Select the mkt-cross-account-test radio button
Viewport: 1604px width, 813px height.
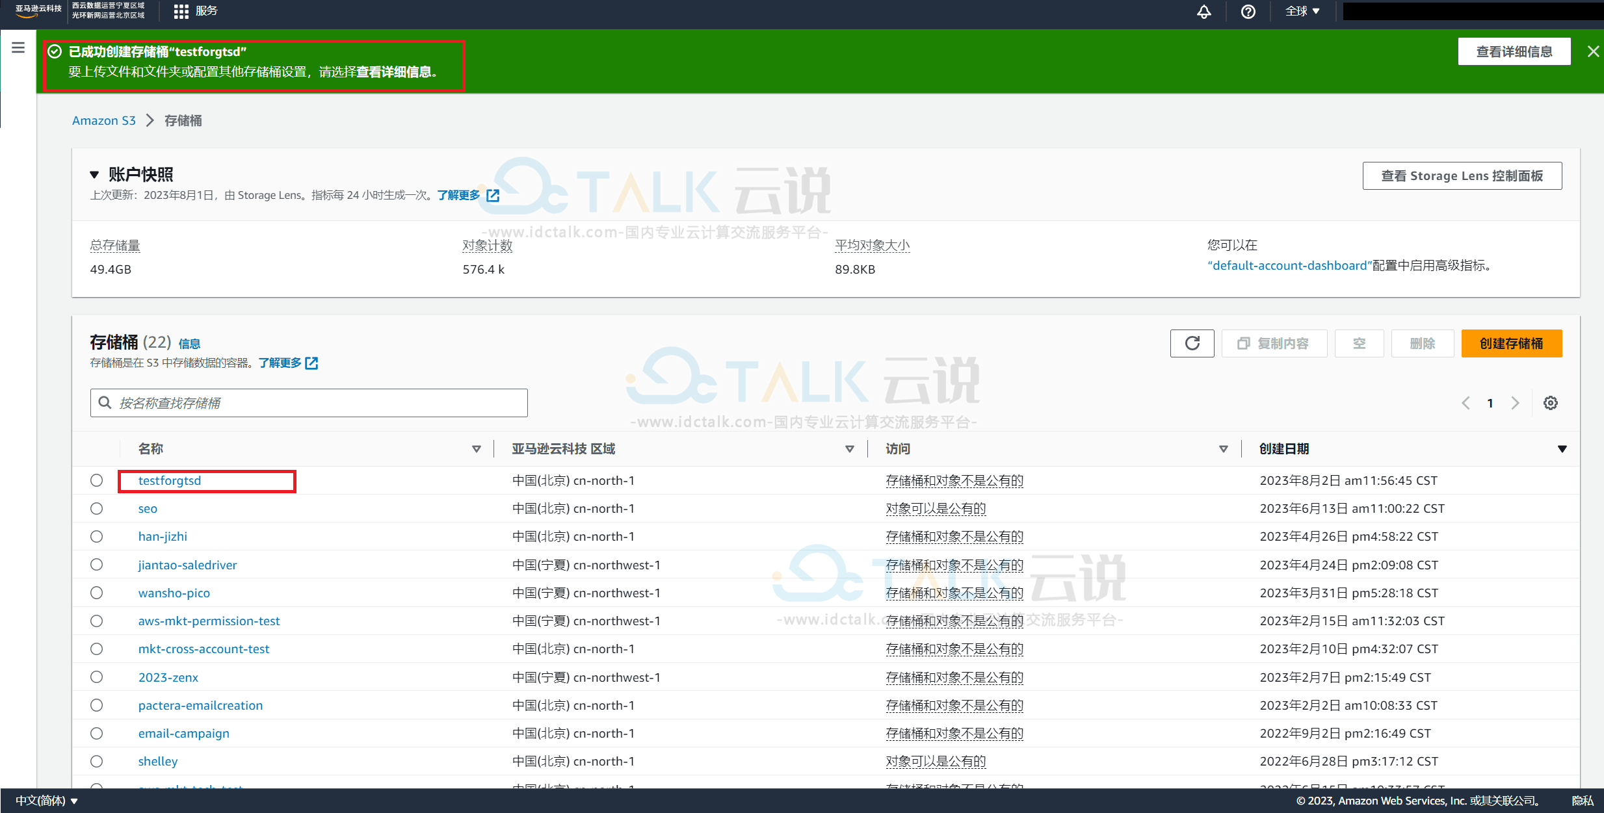pyautogui.click(x=97, y=649)
